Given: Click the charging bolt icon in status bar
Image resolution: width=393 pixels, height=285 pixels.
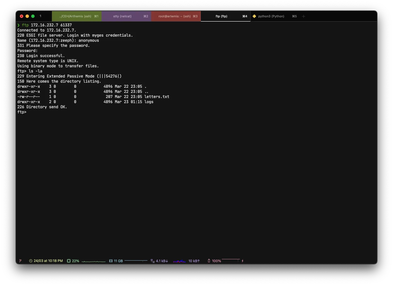Looking at the screenshot, I should click(242, 261).
